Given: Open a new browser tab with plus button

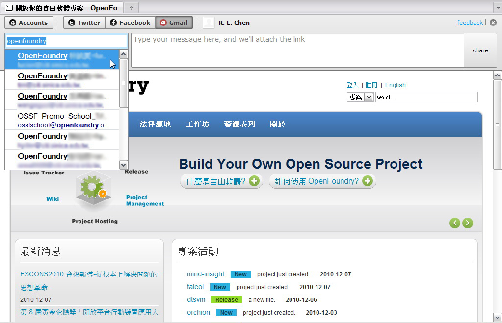Looking at the screenshot, I should tap(131, 8).
